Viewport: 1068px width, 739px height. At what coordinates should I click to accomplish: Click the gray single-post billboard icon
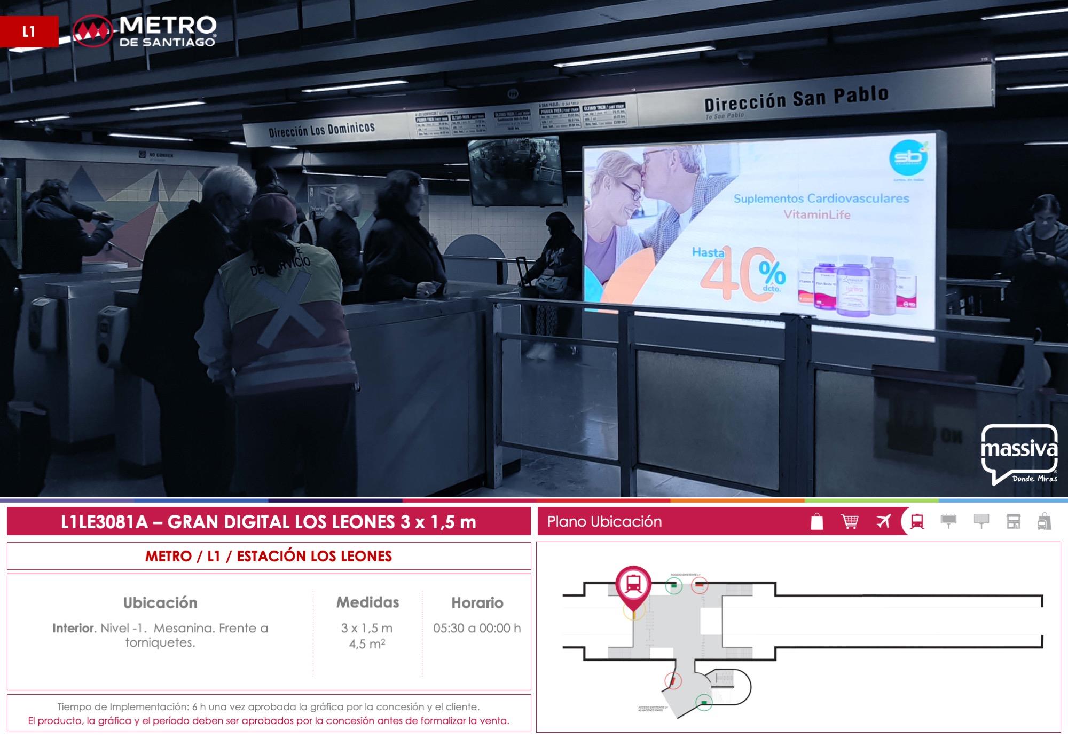[981, 521]
